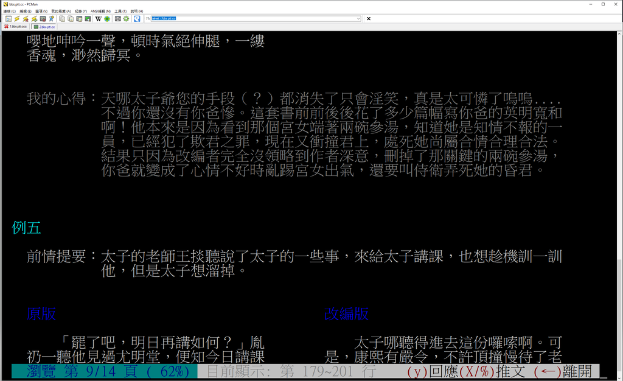The image size is (623, 381).
Task: Open the 連線(C) menu
Action: [10, 11]
